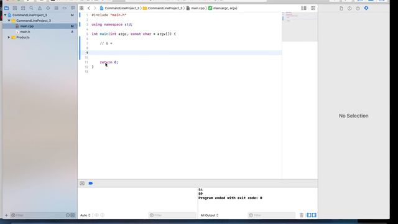Click the "using namespace std;" line
Screen dimensions: 398x224
112,24
